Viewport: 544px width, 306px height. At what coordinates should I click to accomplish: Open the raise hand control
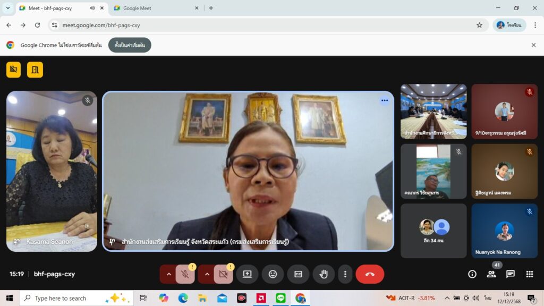coord(324,274)
